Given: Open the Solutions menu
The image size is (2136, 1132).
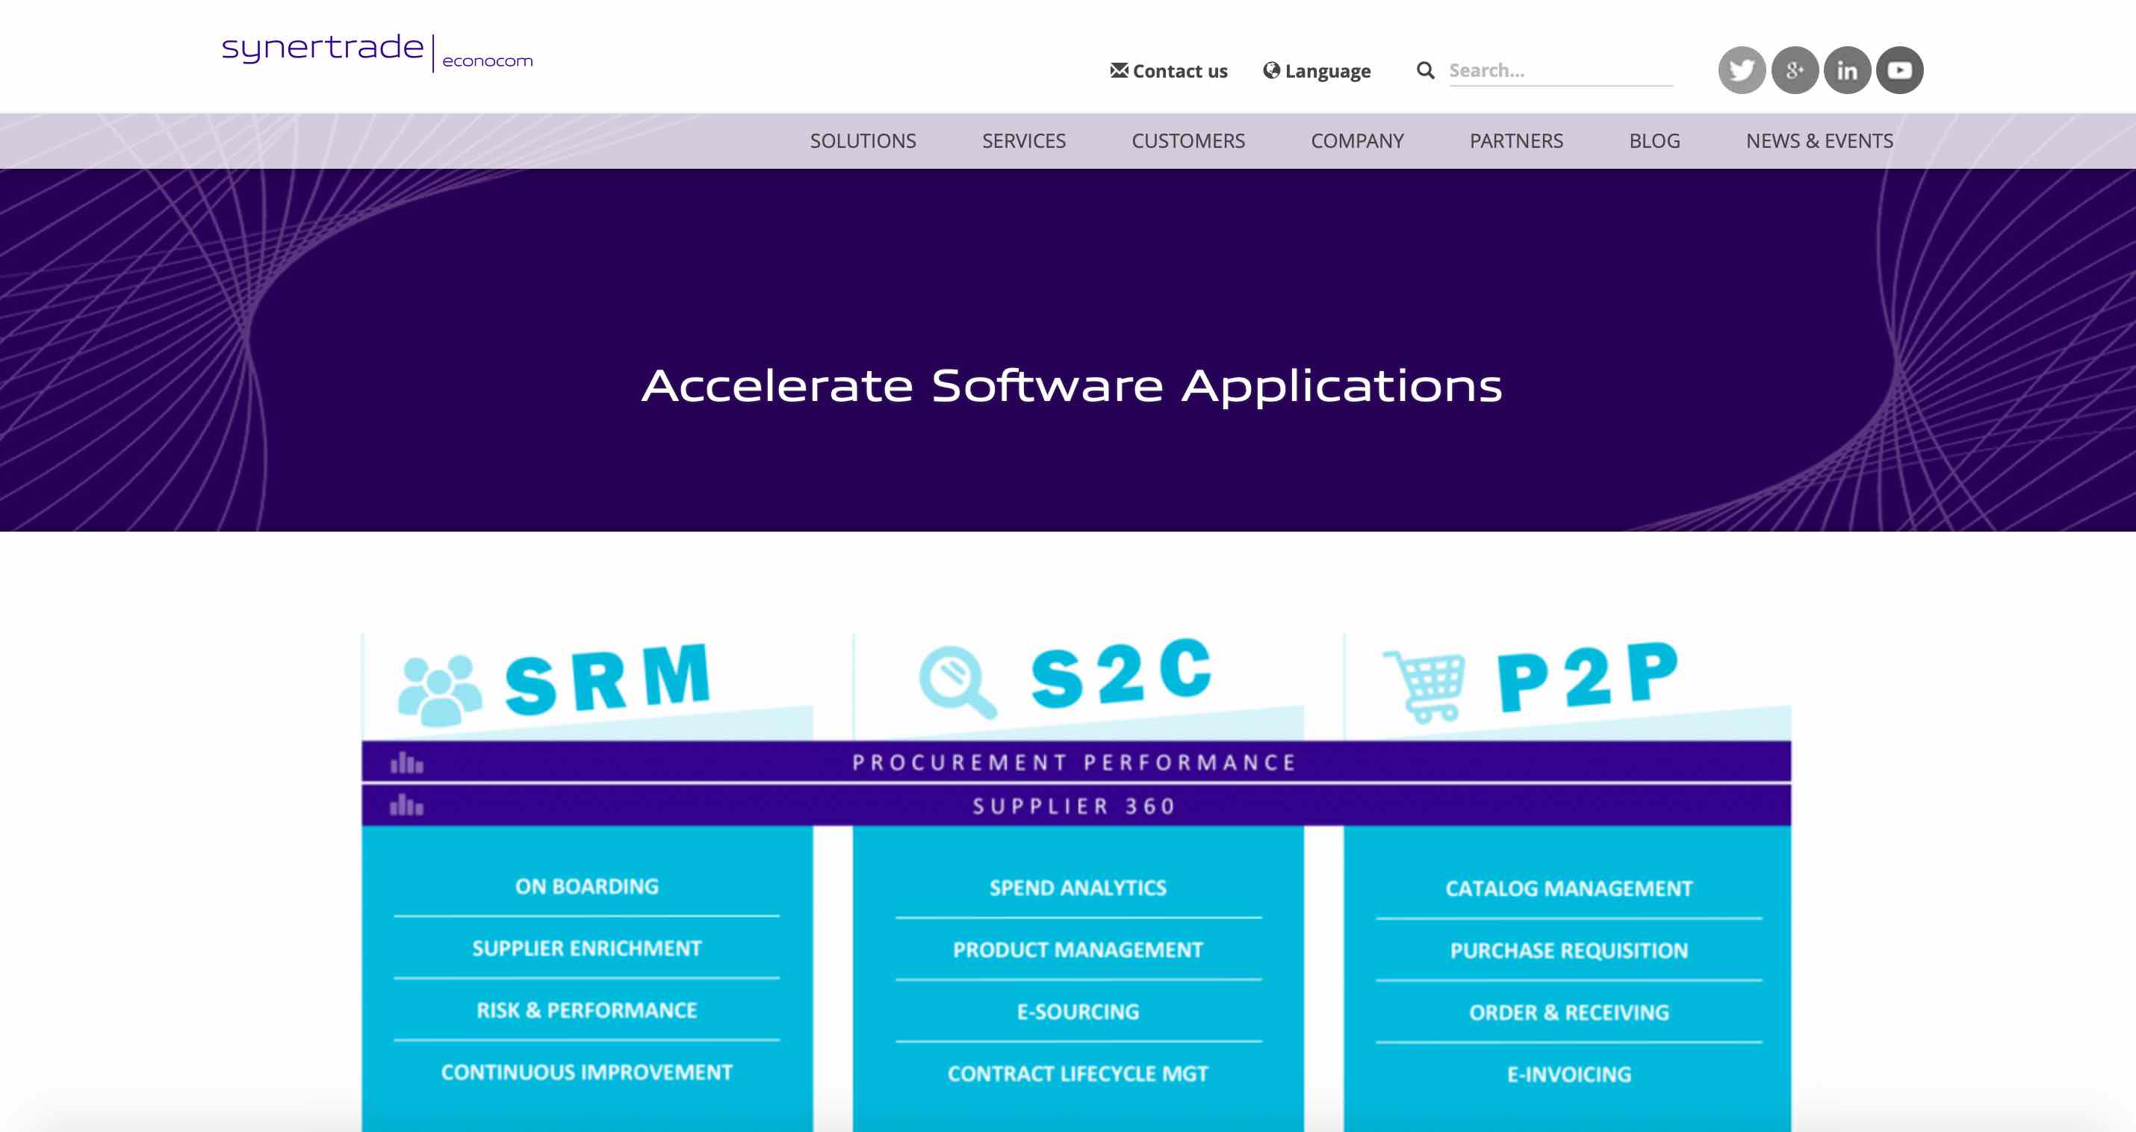Looking at the screenshot, I should point(863,141).
